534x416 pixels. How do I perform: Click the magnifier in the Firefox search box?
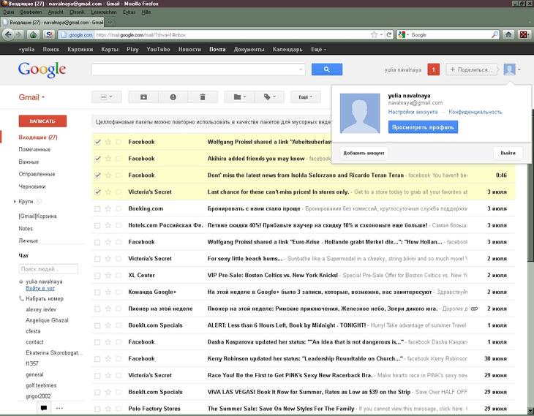(x=494, y=34)
